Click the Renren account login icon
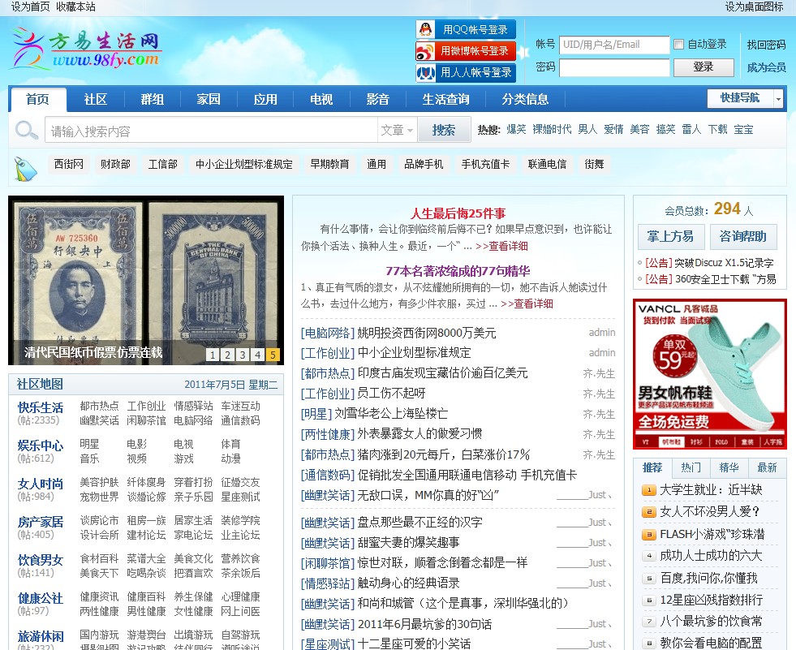 [425, 73]
